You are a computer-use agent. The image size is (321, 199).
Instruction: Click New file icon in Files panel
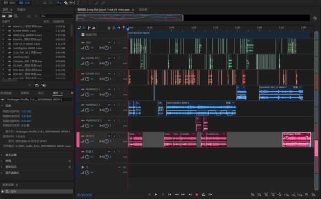(16, 16)
